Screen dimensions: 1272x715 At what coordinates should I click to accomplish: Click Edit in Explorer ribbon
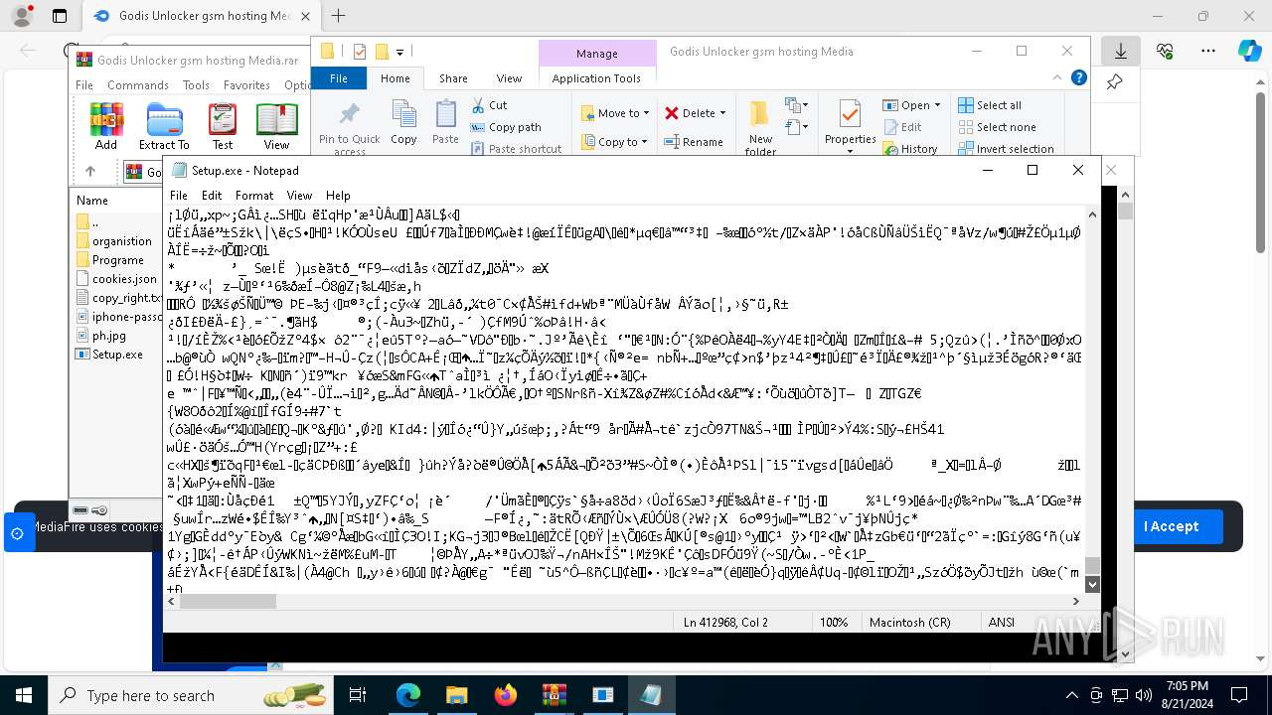[902, 127]
